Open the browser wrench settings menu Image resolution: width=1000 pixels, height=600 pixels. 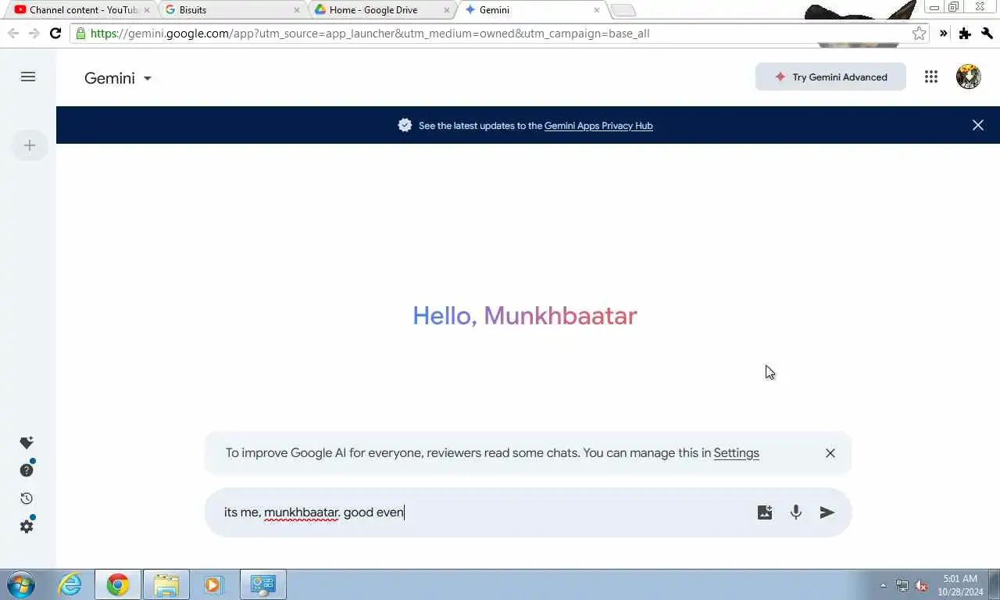click(x=987, y=34)
